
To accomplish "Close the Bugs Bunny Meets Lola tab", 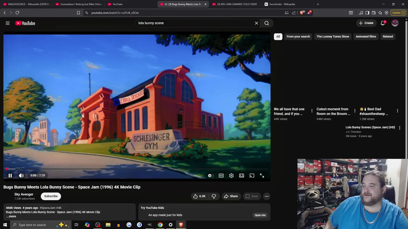I will 205,4.
